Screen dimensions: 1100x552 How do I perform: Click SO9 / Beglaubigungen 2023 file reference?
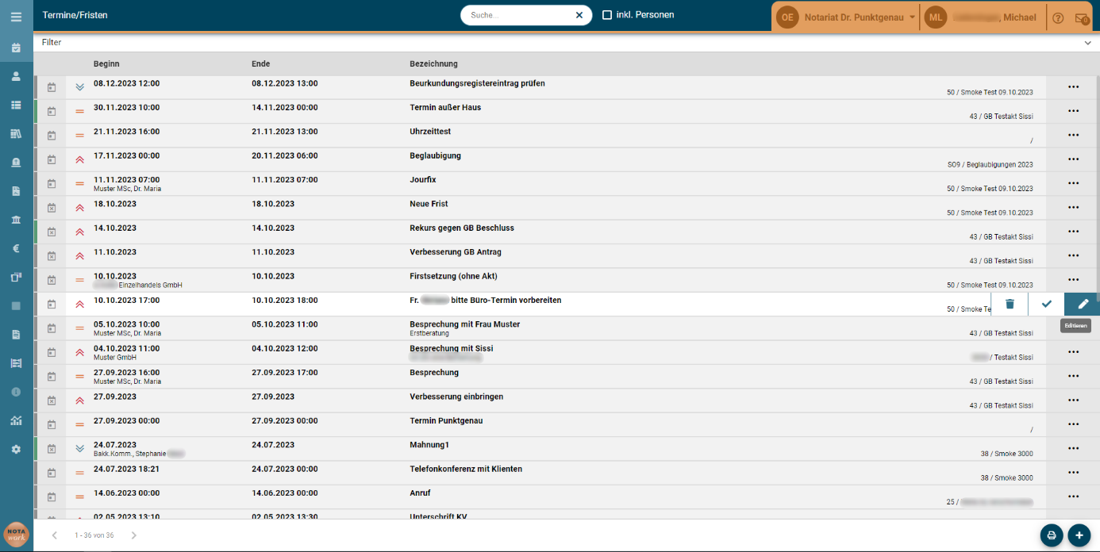click(990, 165)
